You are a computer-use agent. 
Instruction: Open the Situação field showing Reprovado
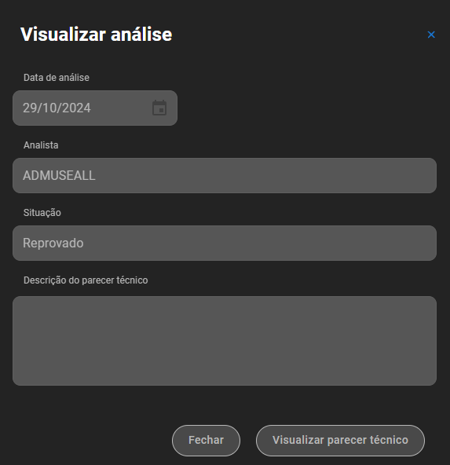coord(225,243)
